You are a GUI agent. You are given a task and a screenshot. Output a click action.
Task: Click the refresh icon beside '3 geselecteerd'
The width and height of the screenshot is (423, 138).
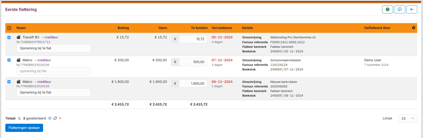pyautogui.click(x=55, y=118)
